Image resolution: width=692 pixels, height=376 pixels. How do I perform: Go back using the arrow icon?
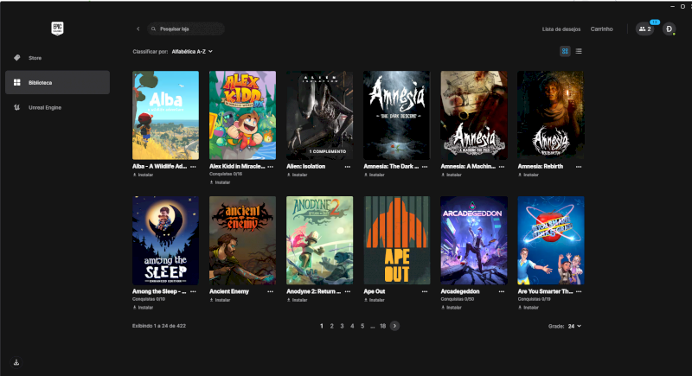coord(138,29)
